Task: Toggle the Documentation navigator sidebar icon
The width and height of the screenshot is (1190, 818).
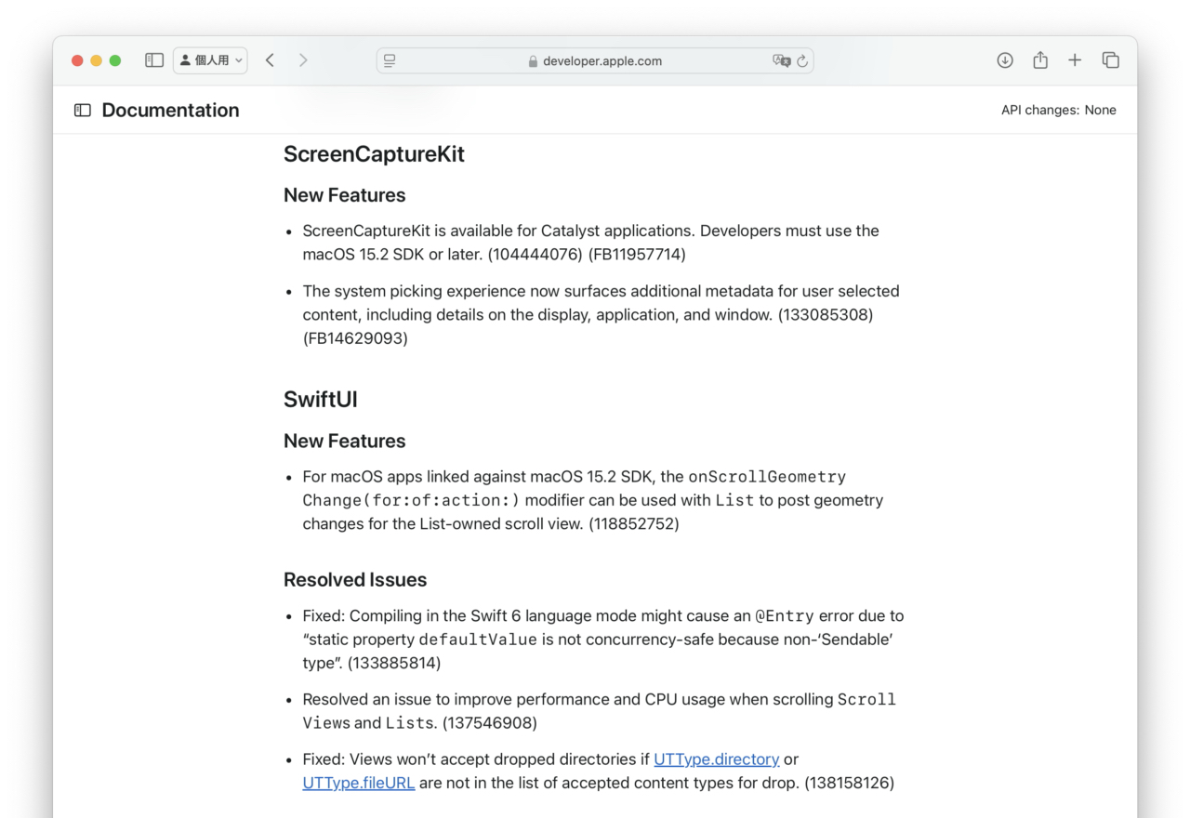Action: (83, 110)
